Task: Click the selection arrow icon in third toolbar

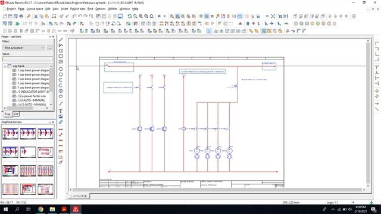Action: click(x=209, y=31)
